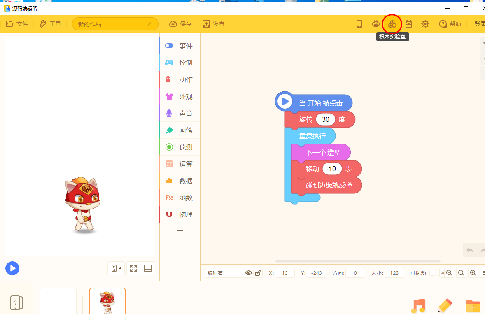Click the reset zoom magnifier icon
The image size is (485, 314).
[x=461, y=273]
